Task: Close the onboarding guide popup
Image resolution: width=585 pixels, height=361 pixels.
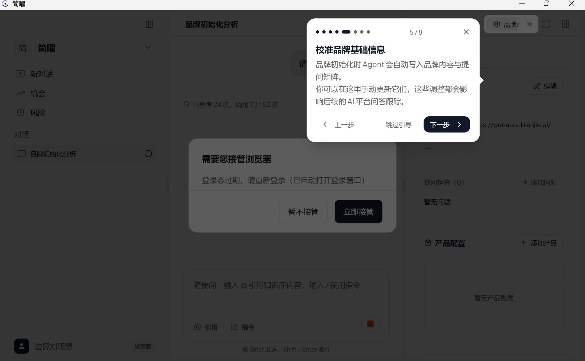Action: point(466,32)
